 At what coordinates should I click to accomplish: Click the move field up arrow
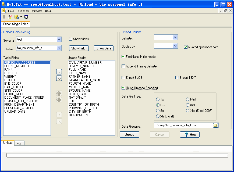tap(59, 93)
